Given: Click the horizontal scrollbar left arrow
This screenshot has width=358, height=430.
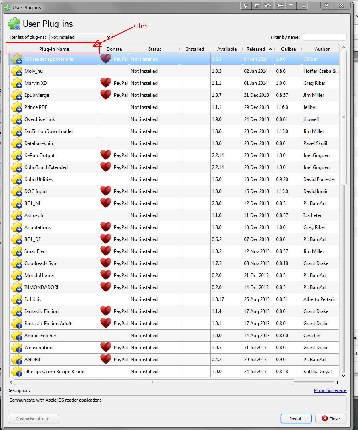Looking at the screenshot, I should tap(11, 382).
